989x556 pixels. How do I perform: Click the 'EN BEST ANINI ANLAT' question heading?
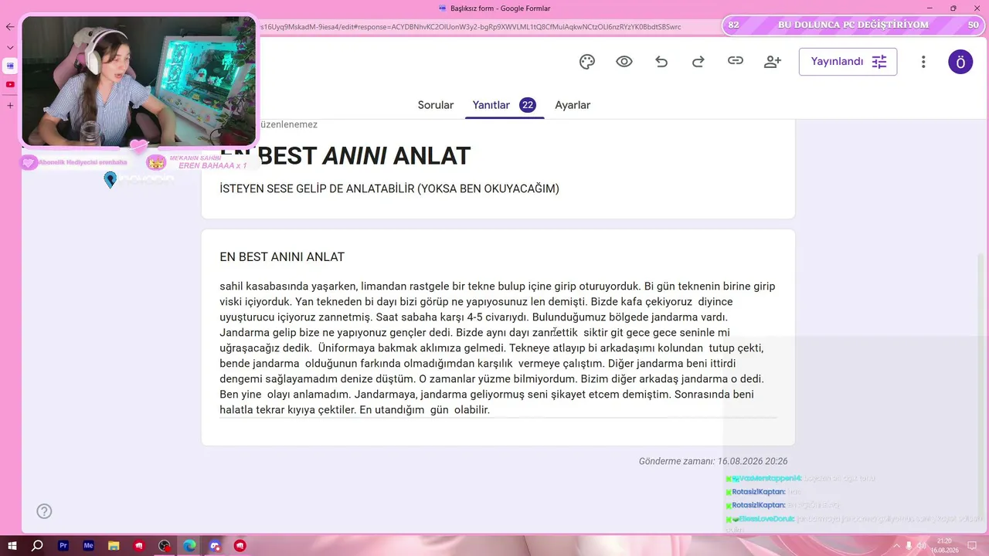pos(282,256)
